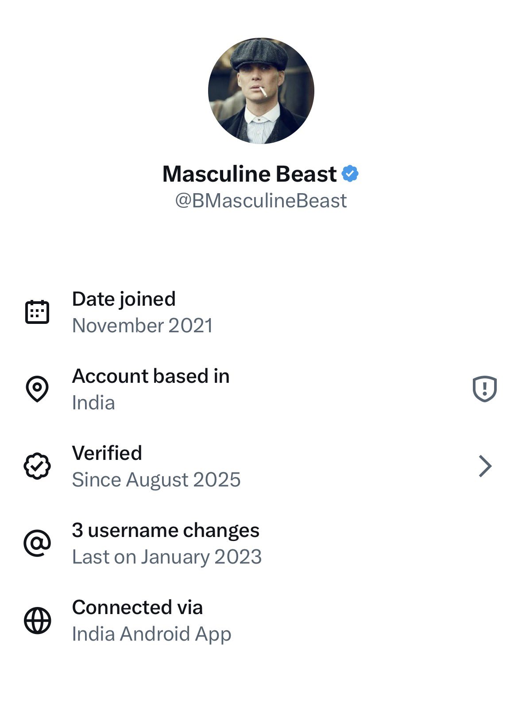The width and height of the screenshot is (522, 704).
Task: Click the November 2021 text
Action: pos(142,326)
